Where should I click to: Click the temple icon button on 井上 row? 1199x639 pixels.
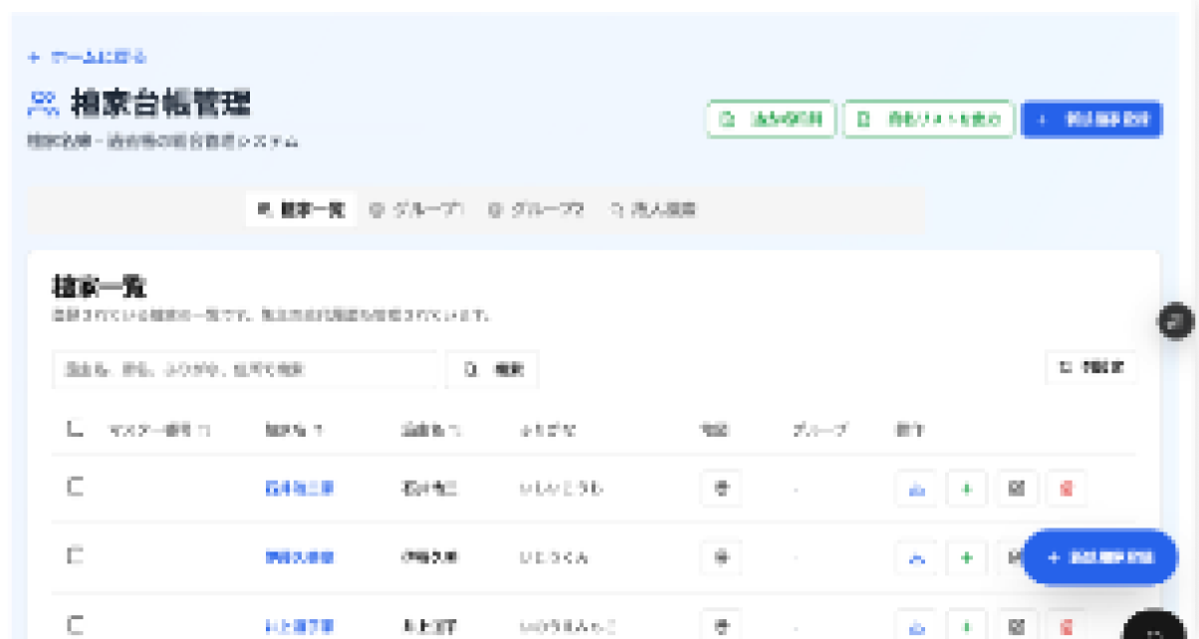click(721, 625)
